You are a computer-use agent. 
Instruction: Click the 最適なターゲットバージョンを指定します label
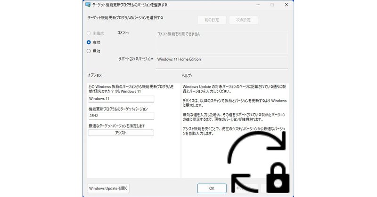[x=117, y=126]
